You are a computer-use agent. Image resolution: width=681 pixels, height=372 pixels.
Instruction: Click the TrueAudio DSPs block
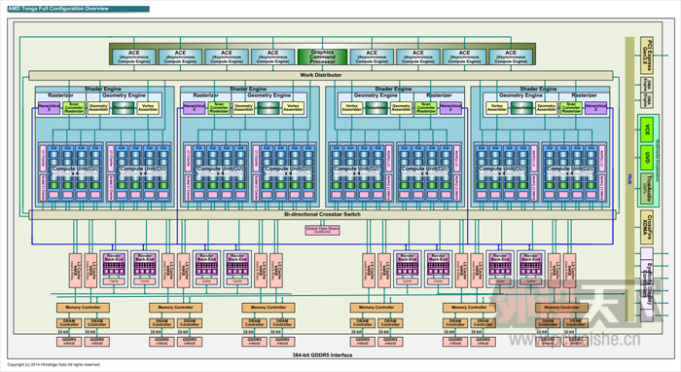(x=647, y=189)
